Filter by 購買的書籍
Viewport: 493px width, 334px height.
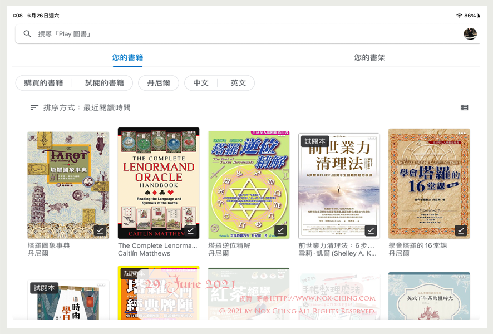tap(44, 83)
